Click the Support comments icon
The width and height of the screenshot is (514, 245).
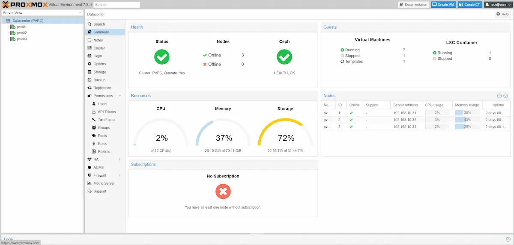click(90, 192)
